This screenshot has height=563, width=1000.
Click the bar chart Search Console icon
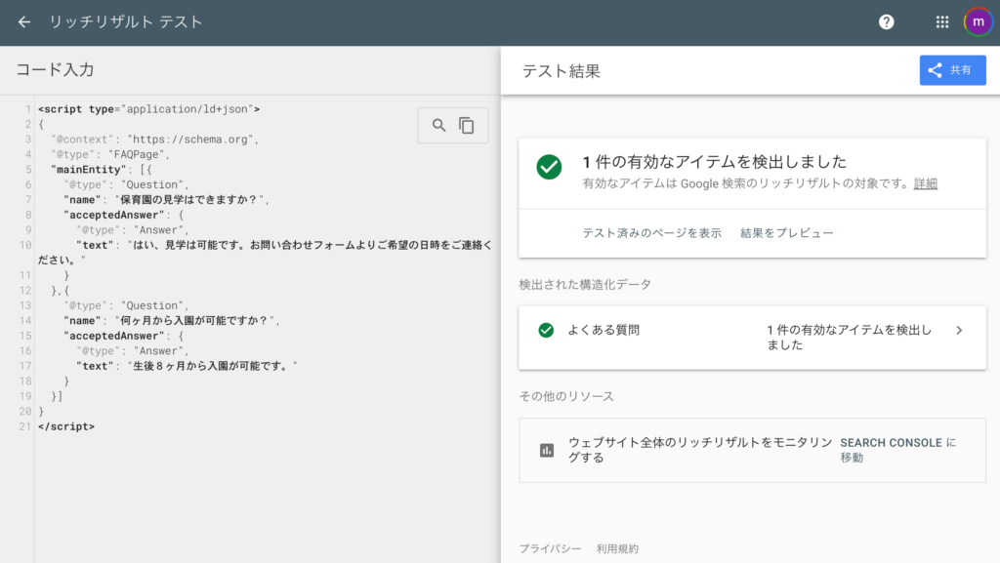[547, 450]
